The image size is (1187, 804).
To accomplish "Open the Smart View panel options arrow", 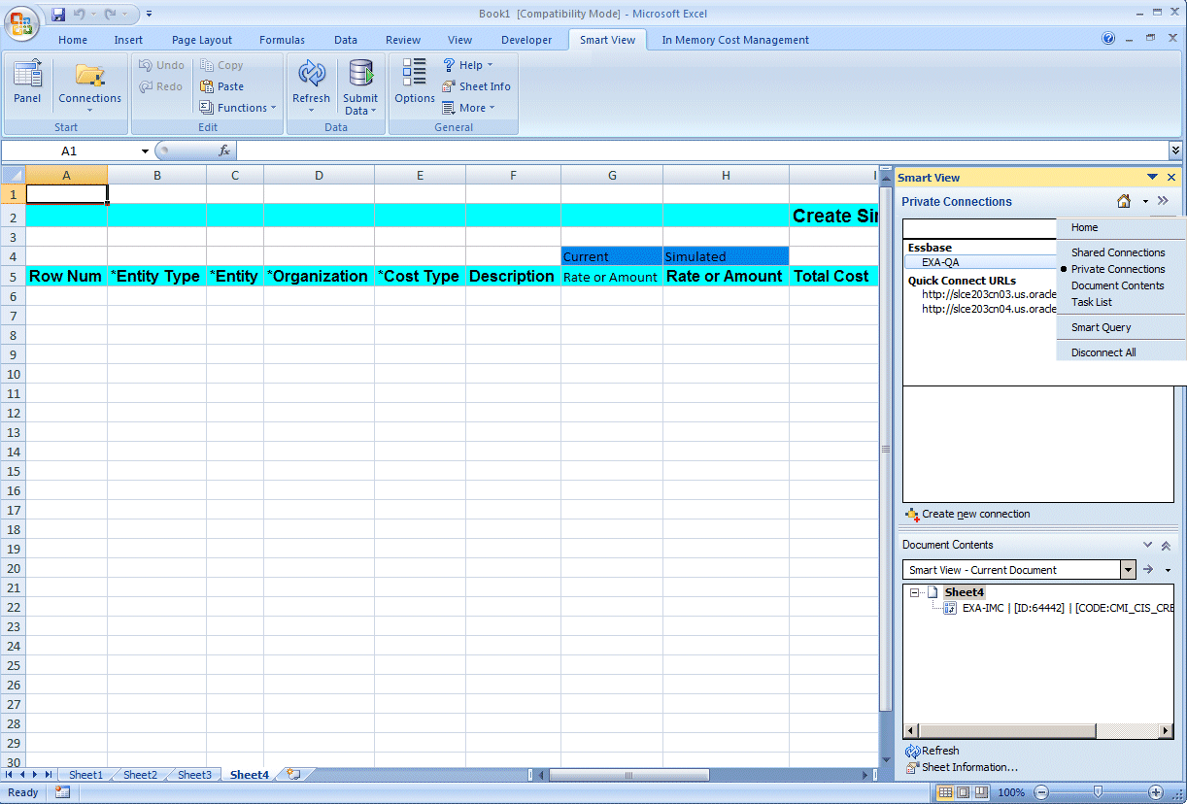I will tap(1152, 178).
